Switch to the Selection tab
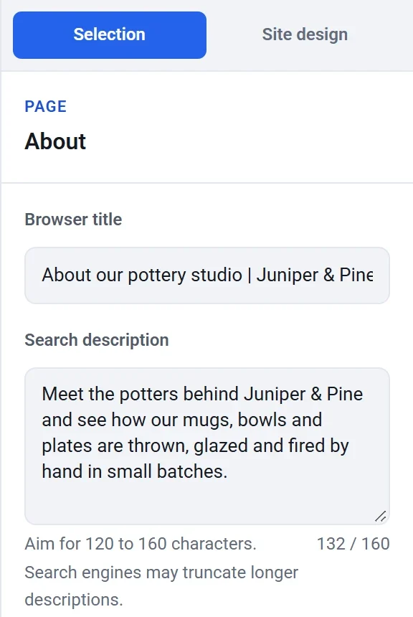The width and height of the screenshot is (413, 617). coord(110,35)
